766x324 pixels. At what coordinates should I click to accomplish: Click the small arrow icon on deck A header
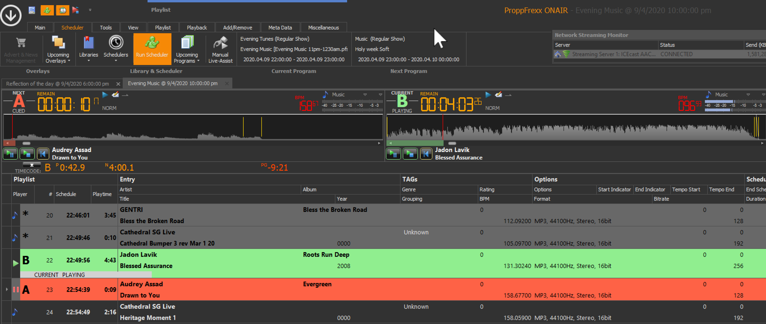125,95
